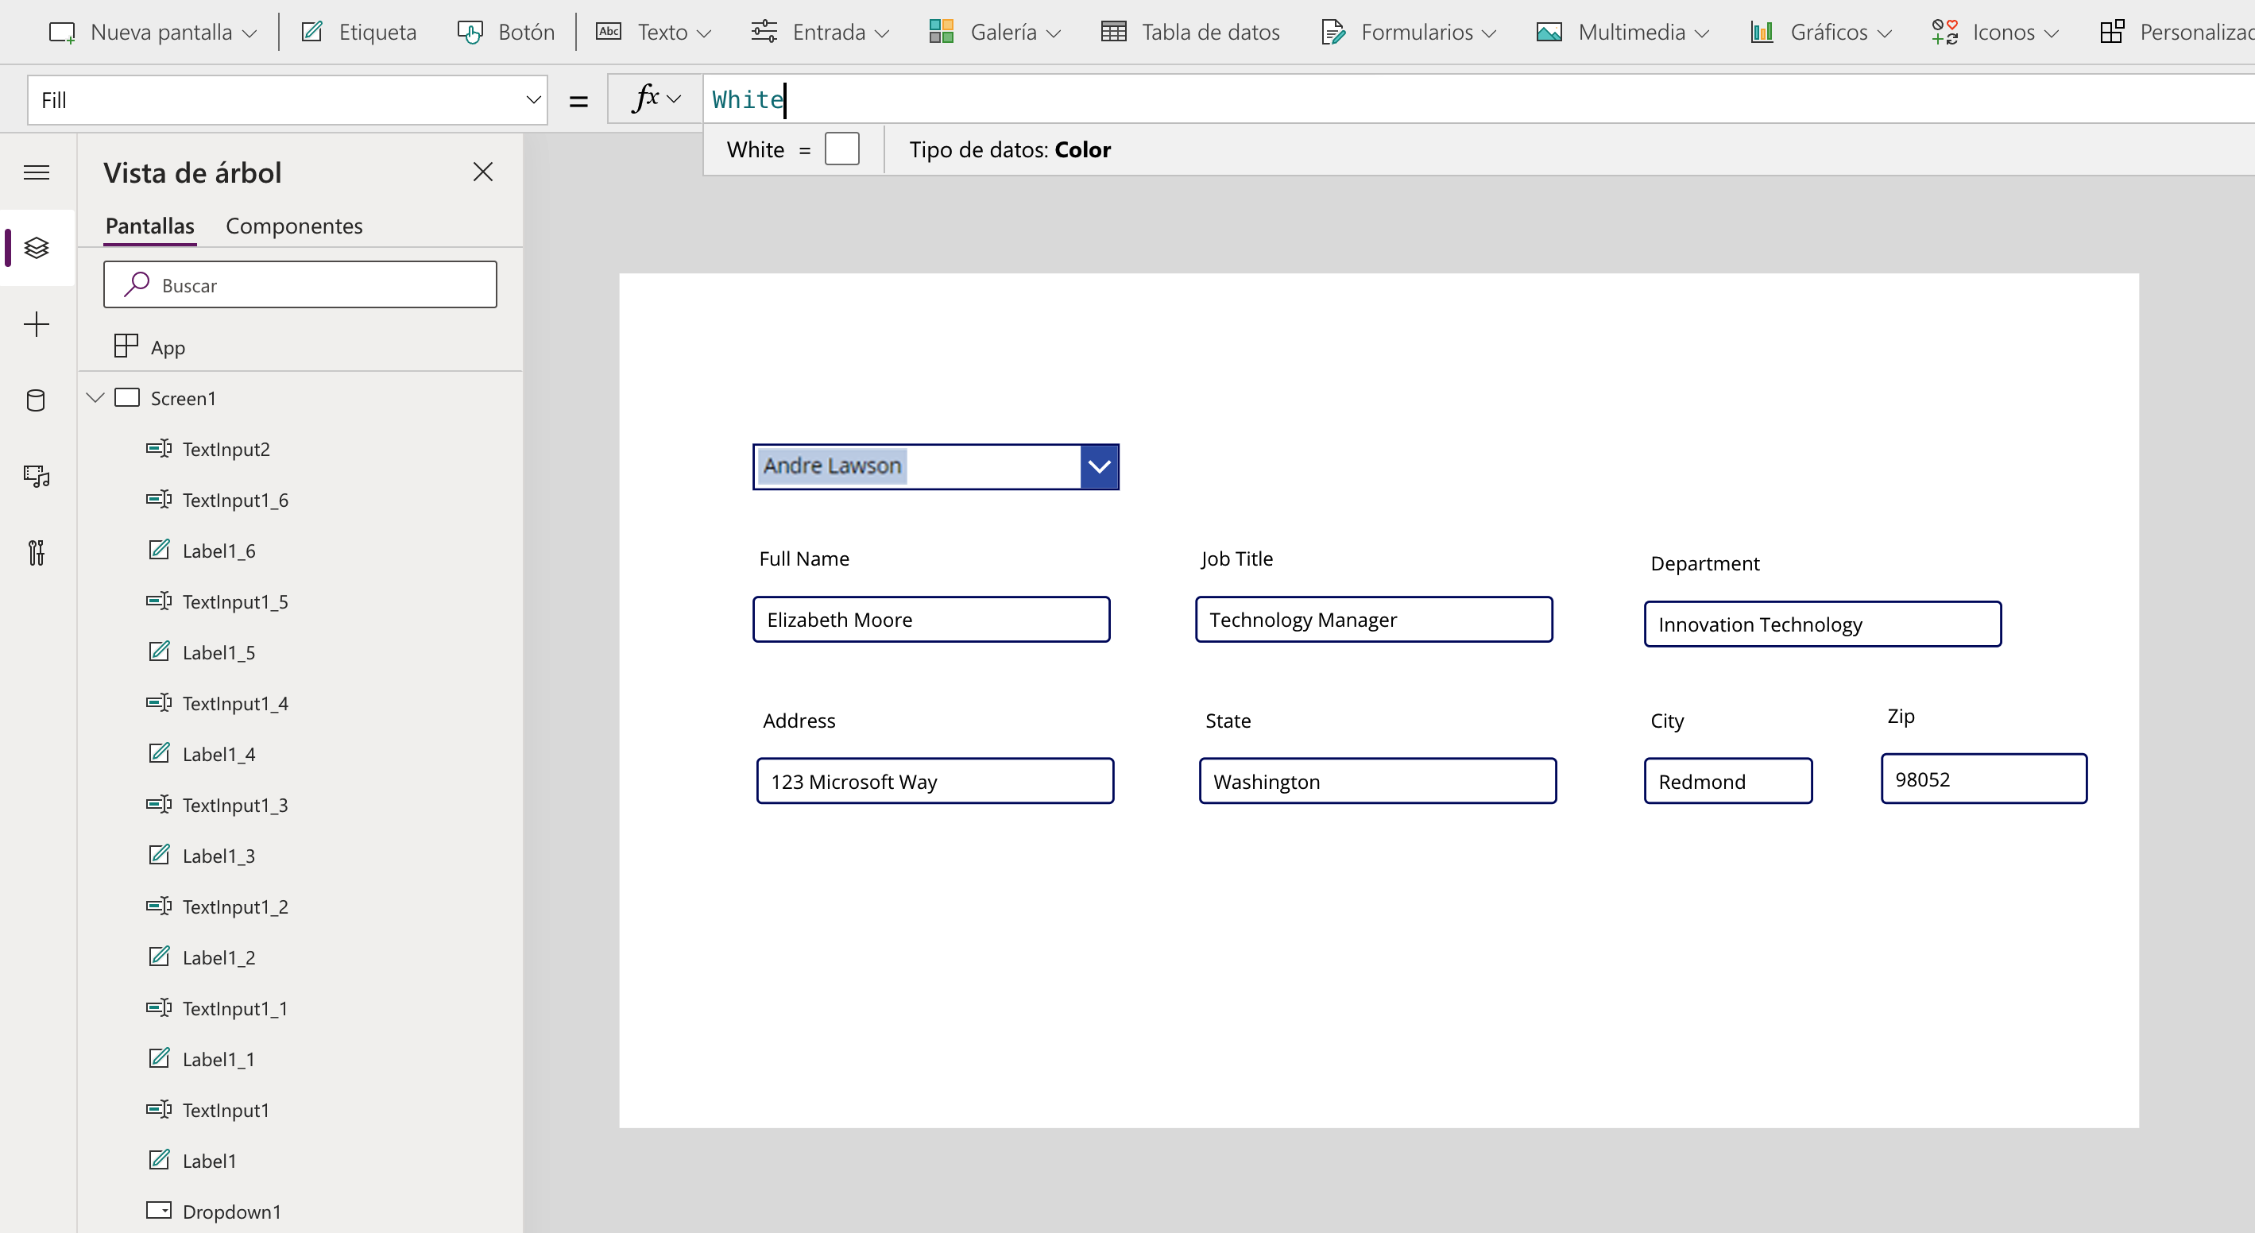Open the Data sources cylinder icon

[x=36, y=400]
